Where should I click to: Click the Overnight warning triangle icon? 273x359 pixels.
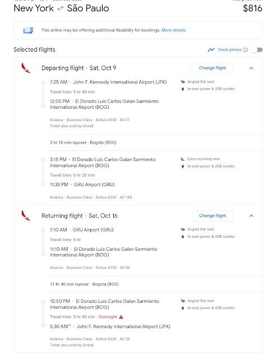pos(121,317)
